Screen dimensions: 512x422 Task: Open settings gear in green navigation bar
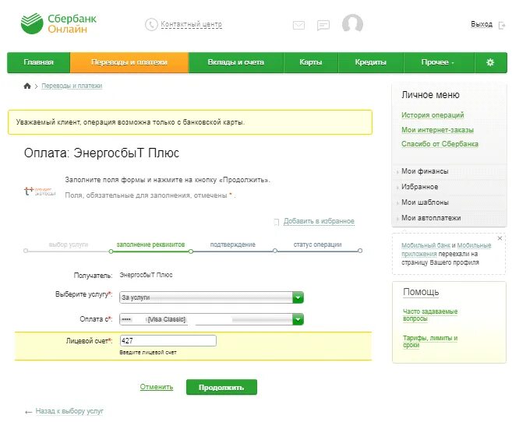[490, 62]
